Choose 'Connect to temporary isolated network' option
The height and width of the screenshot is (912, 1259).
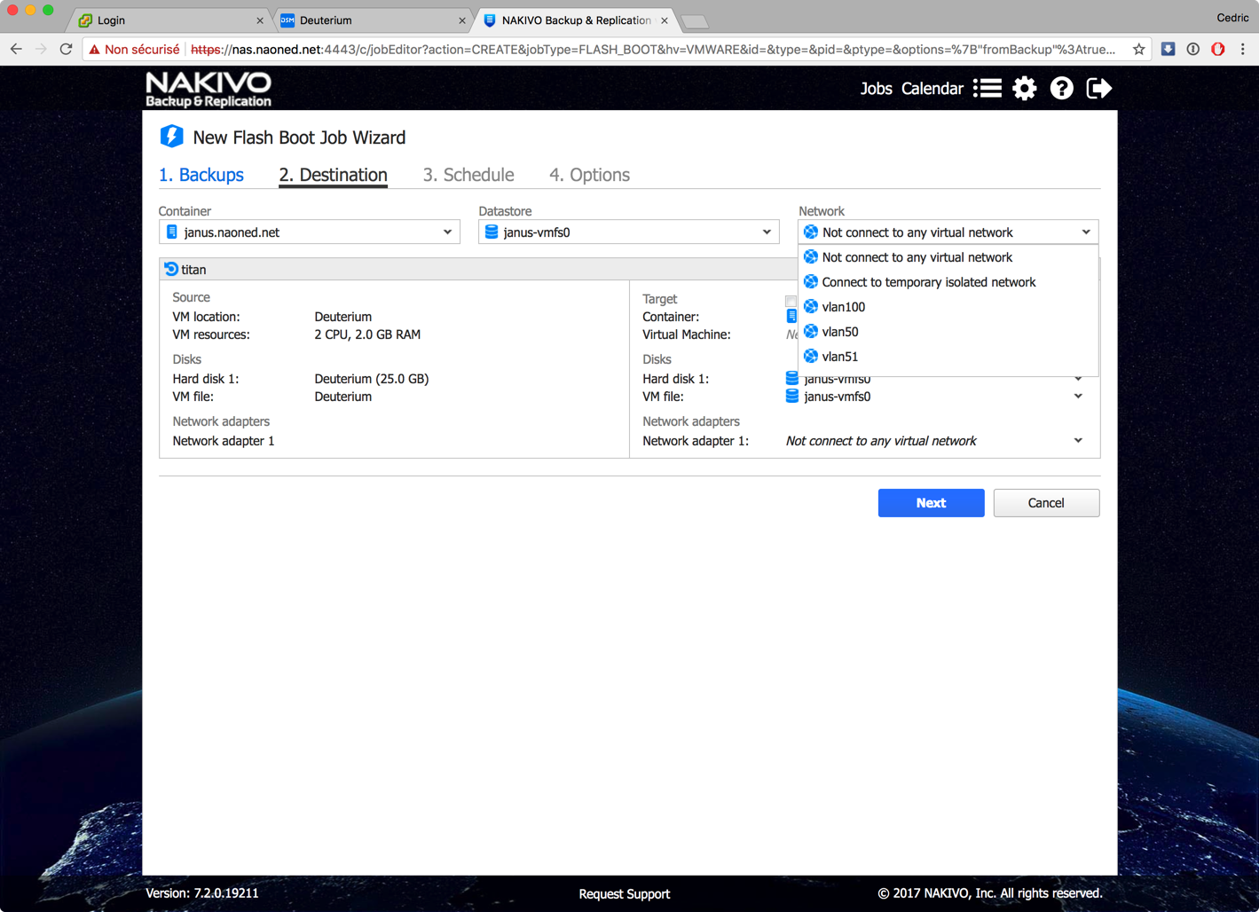coord(948,282)
